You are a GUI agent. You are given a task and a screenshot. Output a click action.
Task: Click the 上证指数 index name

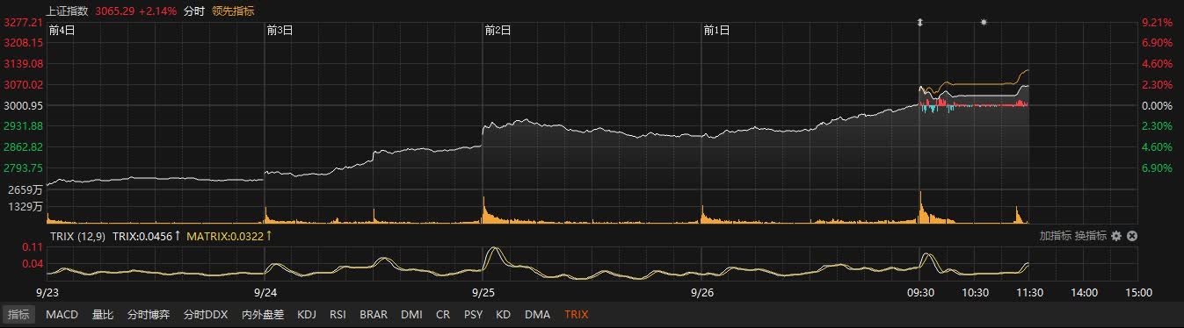click(x=68, y=11)
